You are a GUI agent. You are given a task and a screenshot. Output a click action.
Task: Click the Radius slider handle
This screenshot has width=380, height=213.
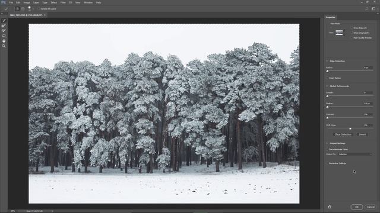click(327, 71)
